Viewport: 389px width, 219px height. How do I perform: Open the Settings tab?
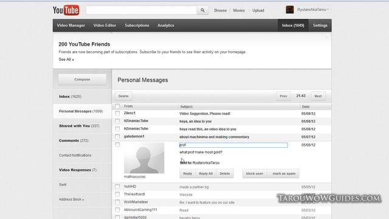[x=320, y=26]
